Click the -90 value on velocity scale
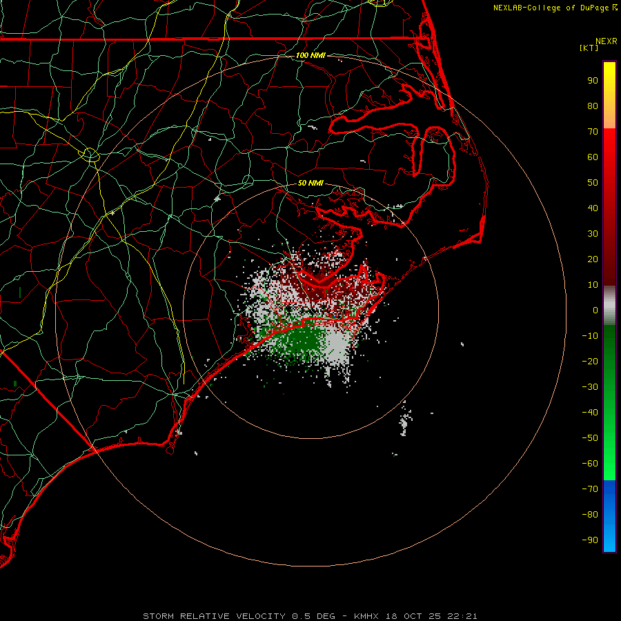The width and height of the screenshot is (621, 621). (590, 540)
